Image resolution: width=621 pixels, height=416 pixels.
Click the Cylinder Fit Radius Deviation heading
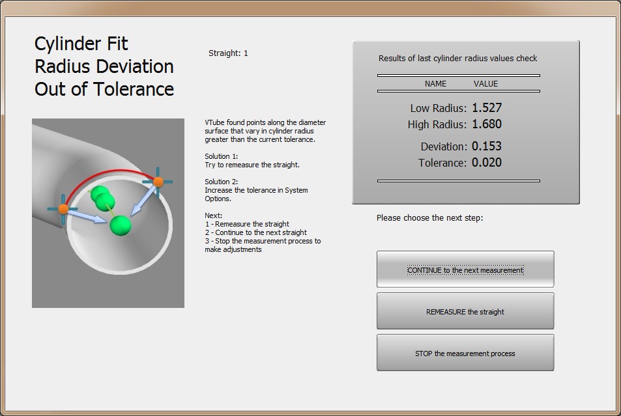(104, 66)
